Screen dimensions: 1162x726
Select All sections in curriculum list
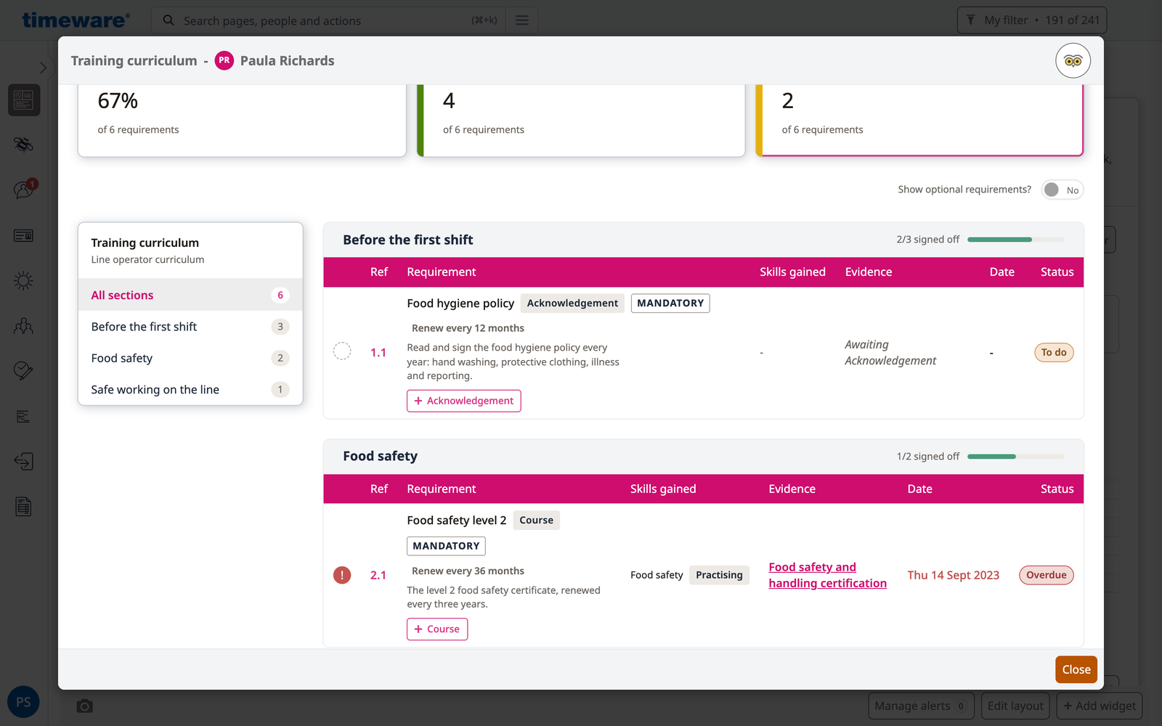190,295
